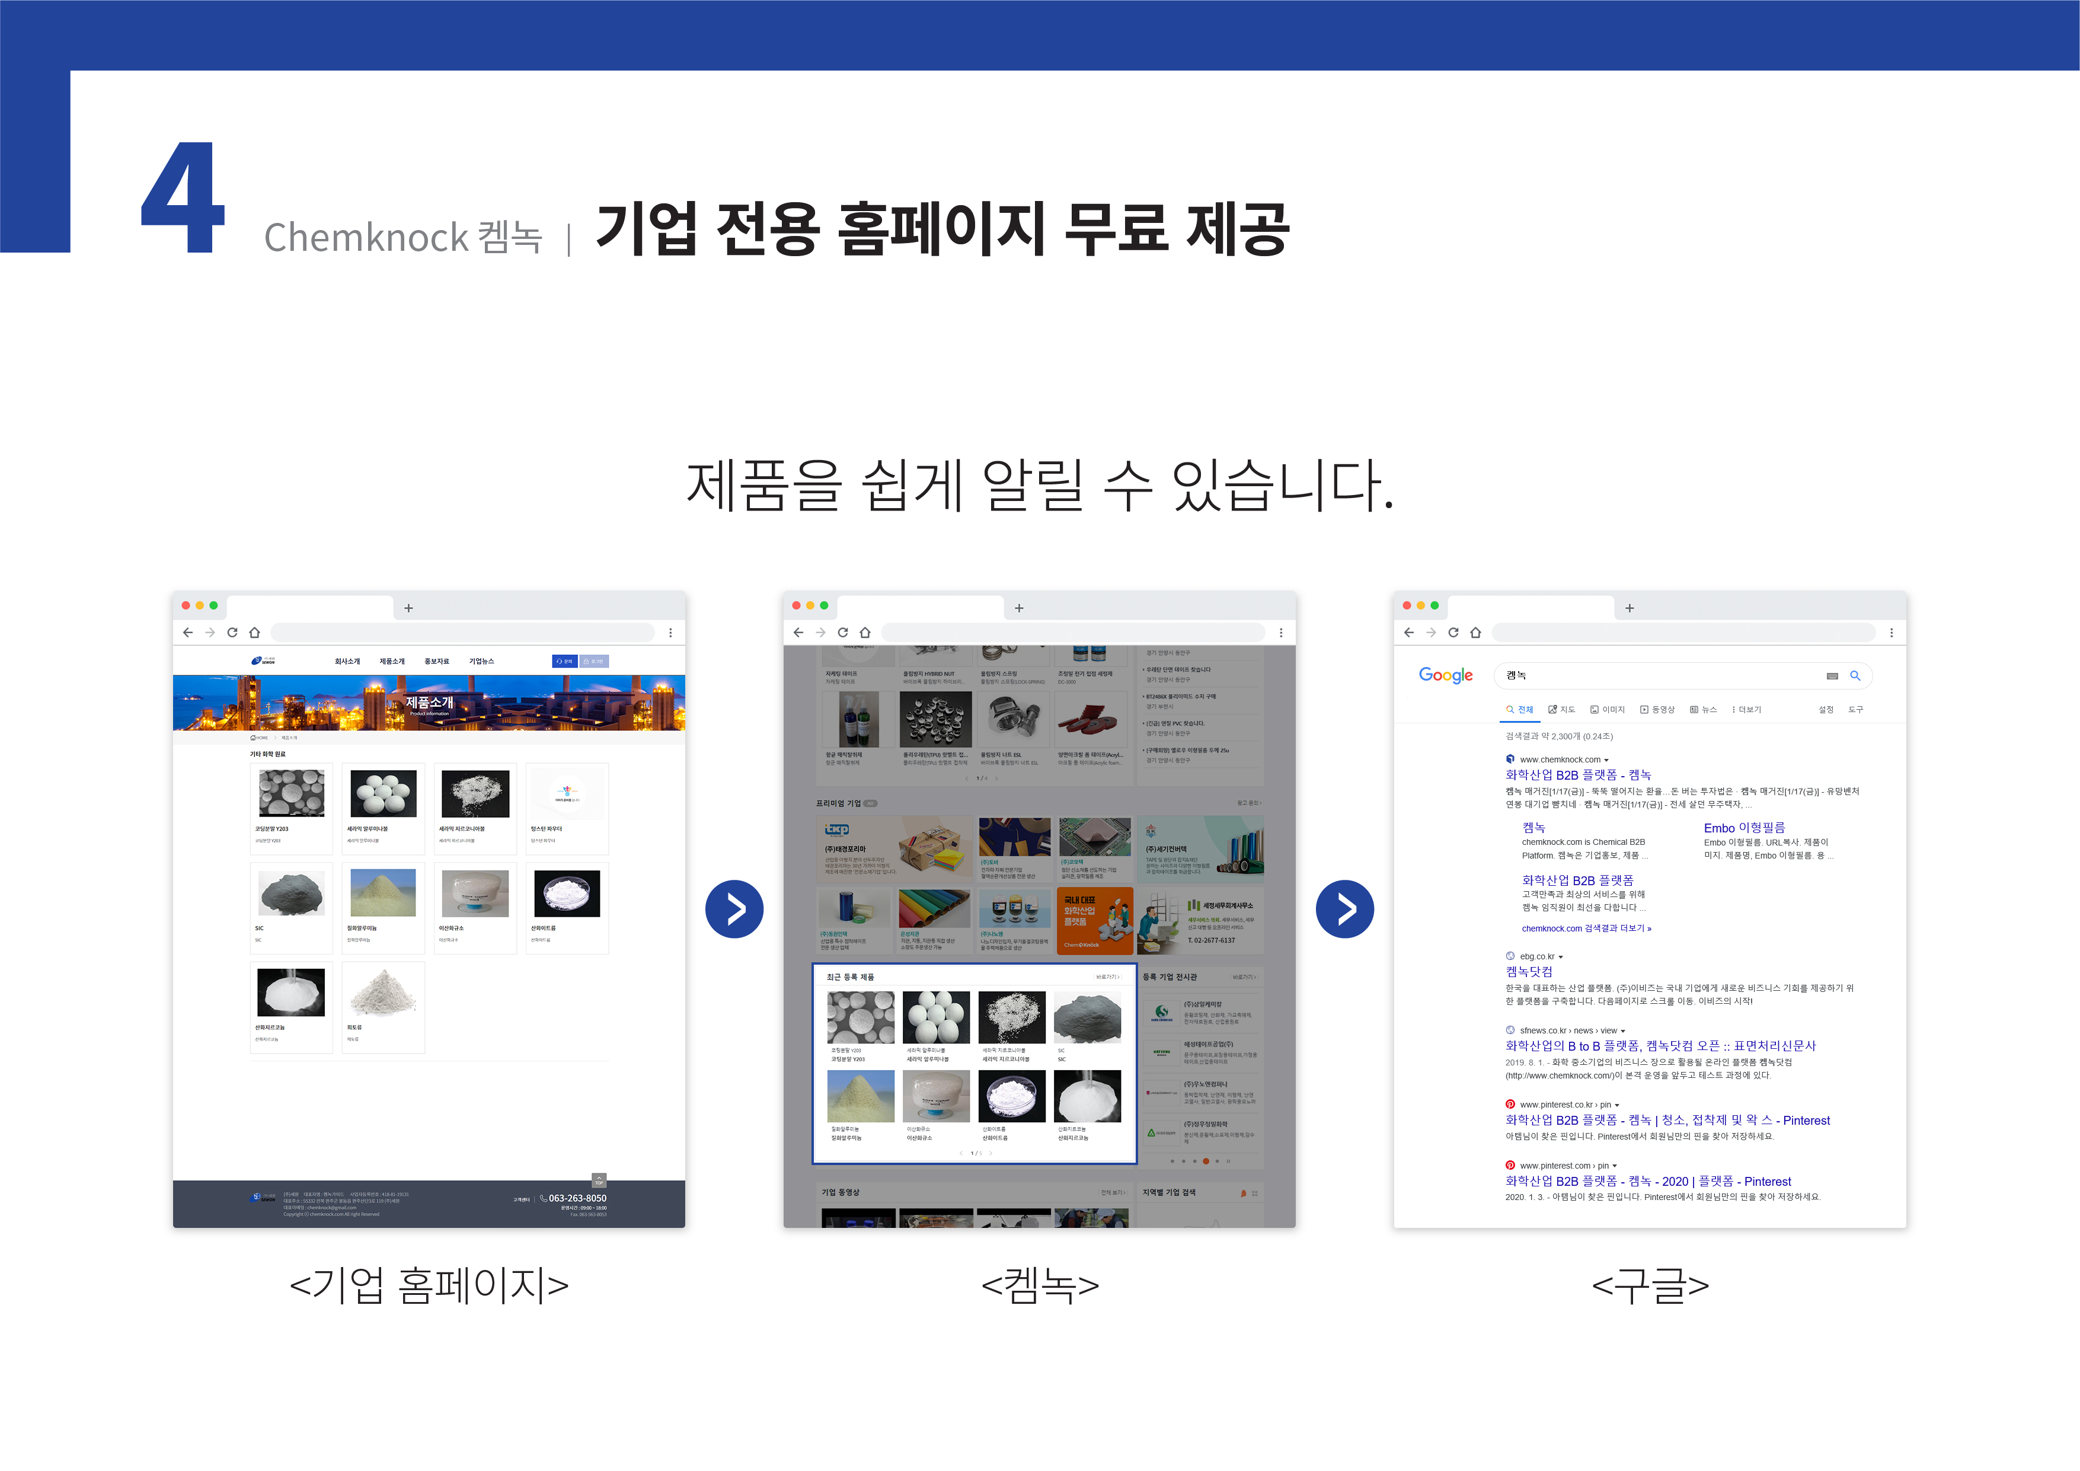Open 기업뉴스 menu on company homepage
Image resolution: width=2080 pixels, height=1471 pixels.
482,662
